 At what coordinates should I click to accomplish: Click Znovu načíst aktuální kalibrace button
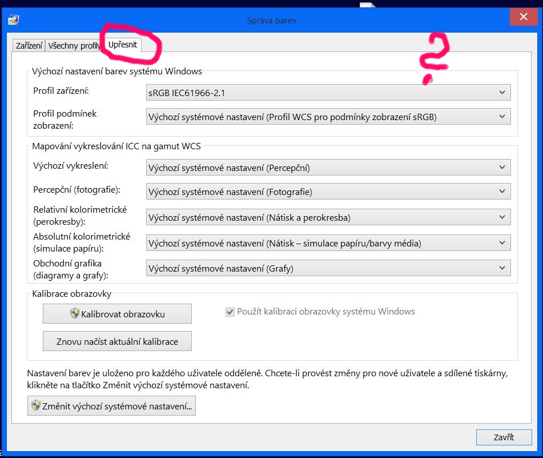(x=117, y=341)
